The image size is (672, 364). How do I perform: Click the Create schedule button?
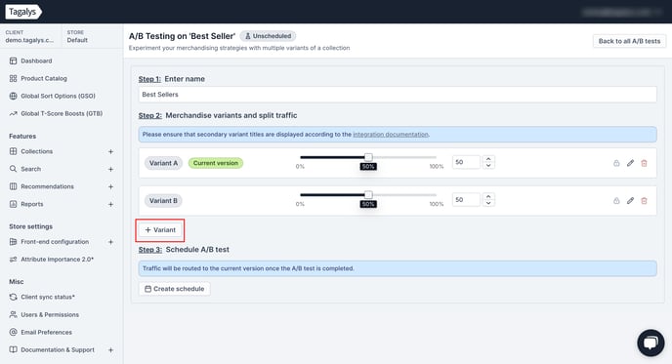(x=175, y=289)
